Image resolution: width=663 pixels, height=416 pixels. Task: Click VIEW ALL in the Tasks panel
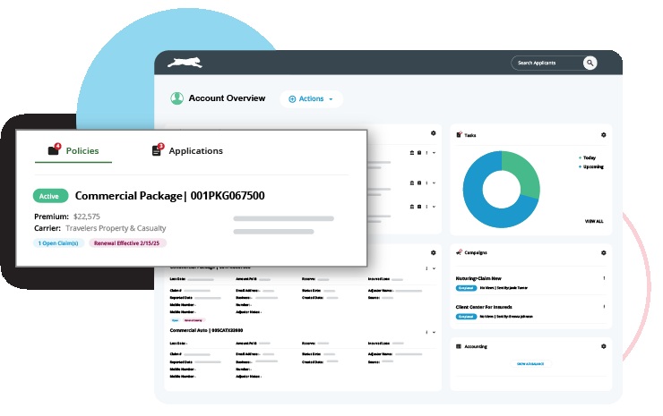click(x=594, y=221)
